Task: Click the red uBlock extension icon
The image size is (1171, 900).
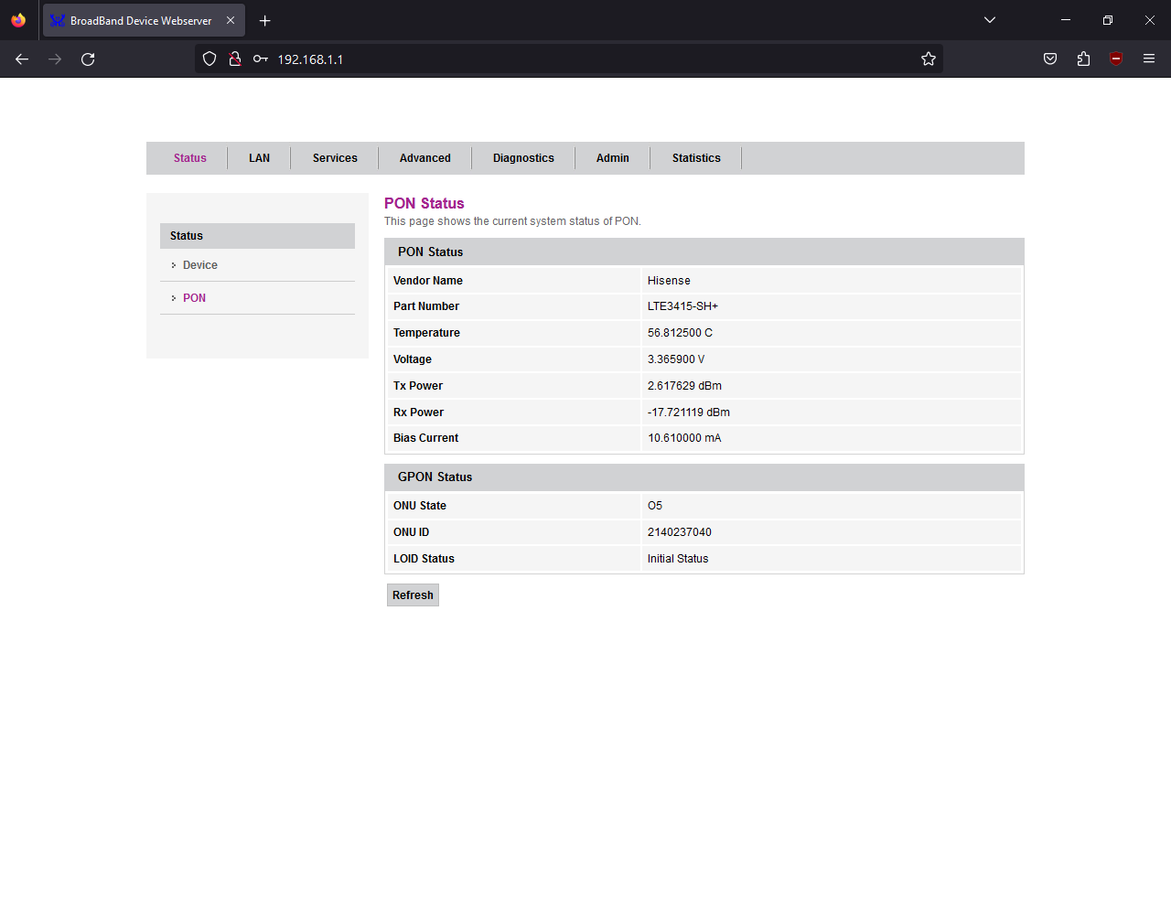Action: [1116, 59]
